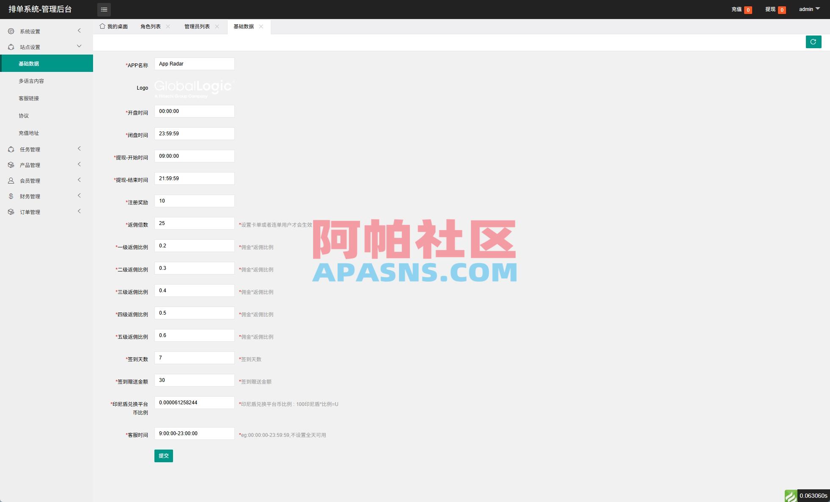The image size is (830, 502).
Task: Click the 财务管理 finance dollar icon
Action: (11, 196)
